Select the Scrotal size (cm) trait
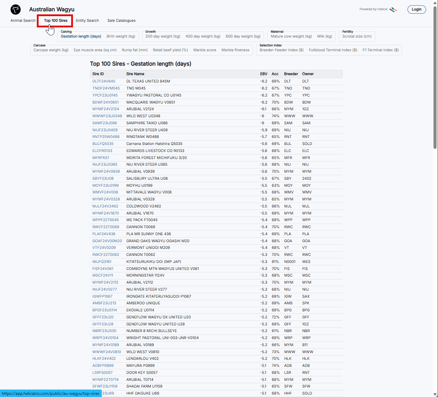 click(357, 37)
